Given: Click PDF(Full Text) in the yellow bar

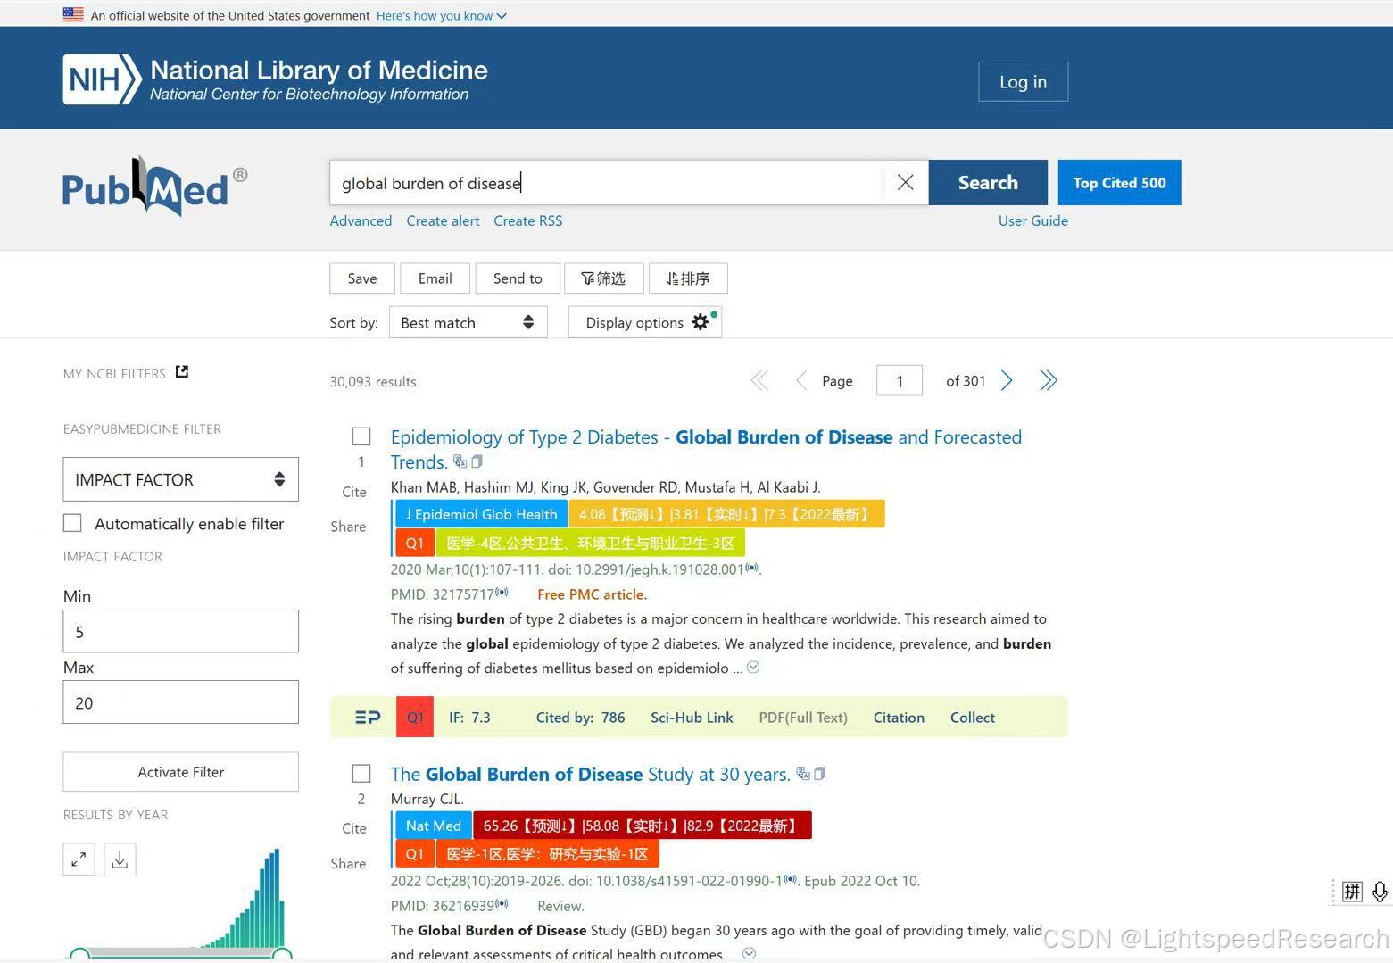Looking at the screenshot, I should (x=803, y=718).
